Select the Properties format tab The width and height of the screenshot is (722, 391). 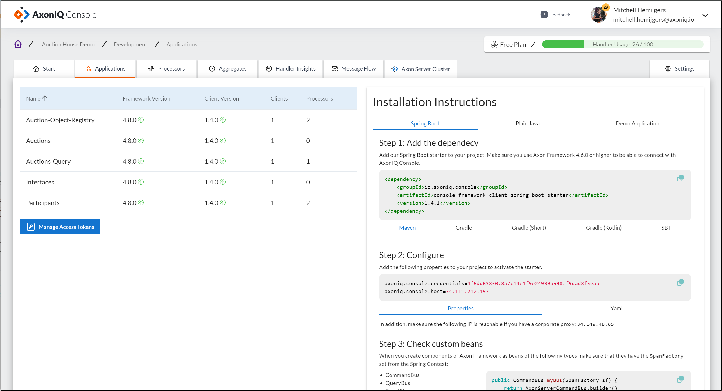click(460, 309)
